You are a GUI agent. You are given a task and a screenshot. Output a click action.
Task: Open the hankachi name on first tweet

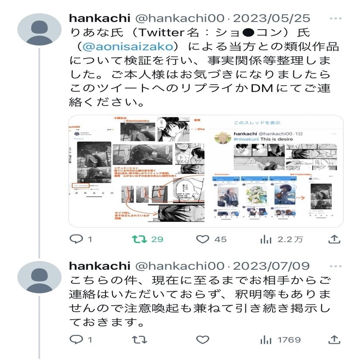click(100, 18)
